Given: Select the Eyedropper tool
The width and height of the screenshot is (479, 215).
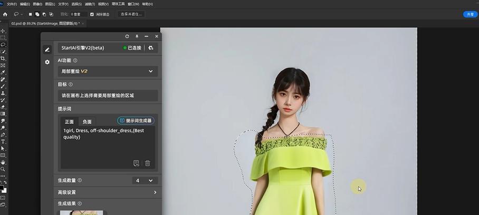Looking at the screenshot, I should (3, 72).
